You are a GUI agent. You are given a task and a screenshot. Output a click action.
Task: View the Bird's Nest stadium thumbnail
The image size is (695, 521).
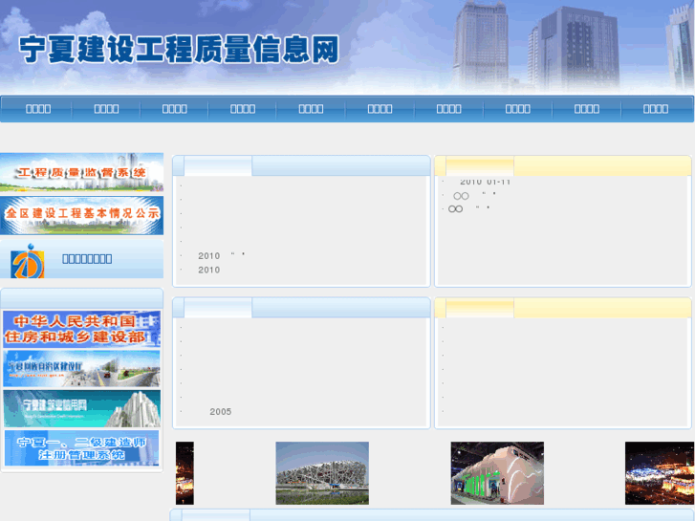(322, 472)
